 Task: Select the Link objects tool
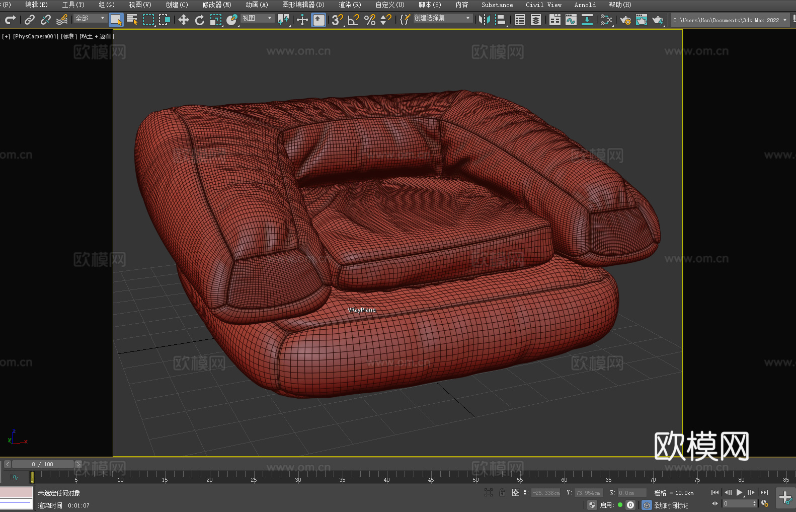pos(30,20)
